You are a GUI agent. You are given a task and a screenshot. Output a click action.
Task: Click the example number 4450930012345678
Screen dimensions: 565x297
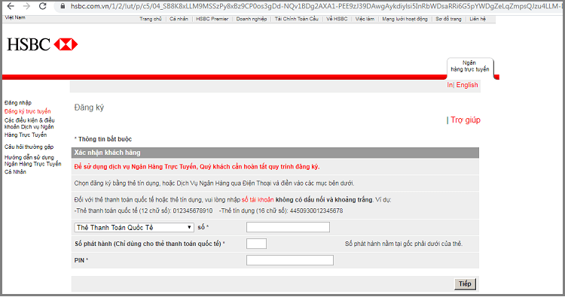[316, 211]
